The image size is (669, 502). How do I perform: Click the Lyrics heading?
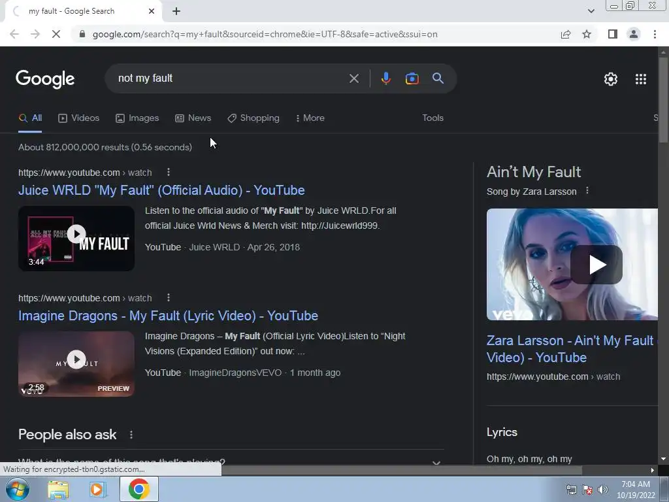click(502, 432)
